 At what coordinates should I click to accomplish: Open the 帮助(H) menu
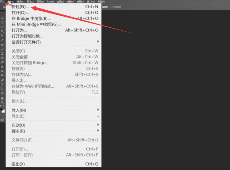102,2
